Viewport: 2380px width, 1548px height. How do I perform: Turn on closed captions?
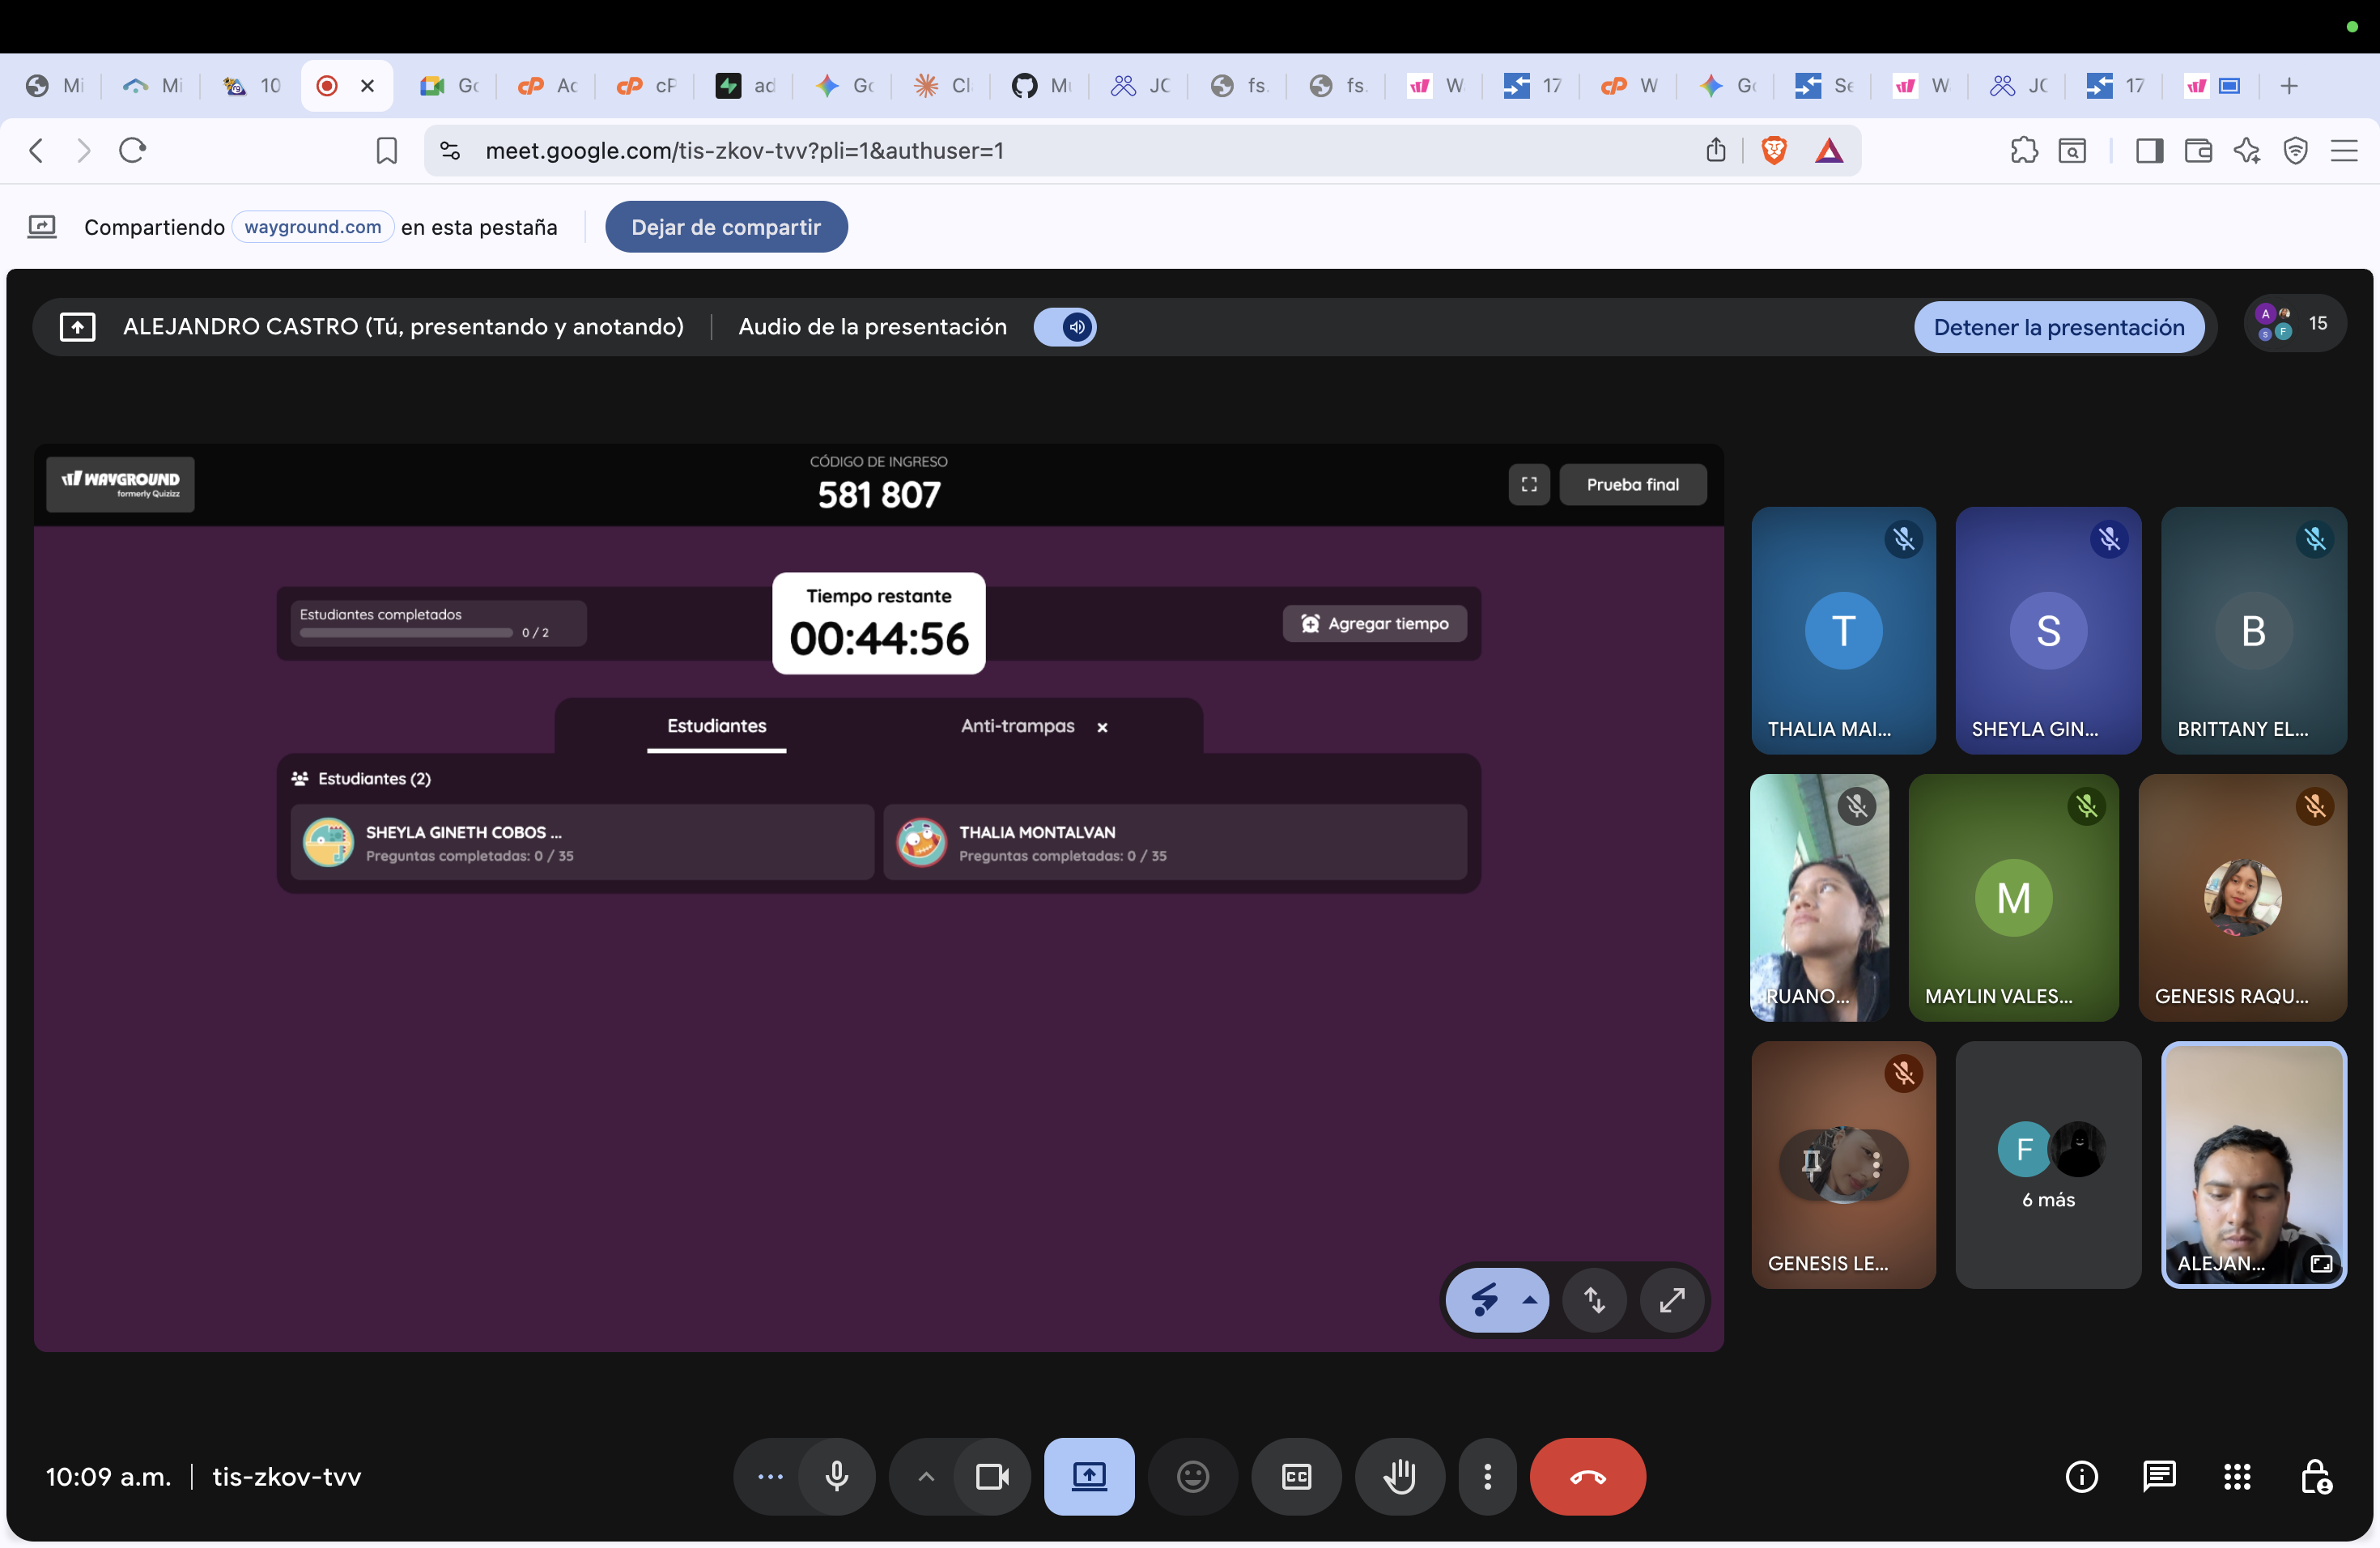point(1296,1476)
